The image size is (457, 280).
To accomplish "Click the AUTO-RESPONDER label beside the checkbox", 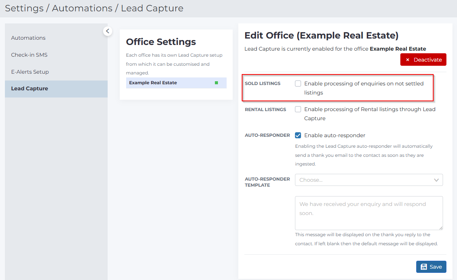I will (x=267, y=135).
